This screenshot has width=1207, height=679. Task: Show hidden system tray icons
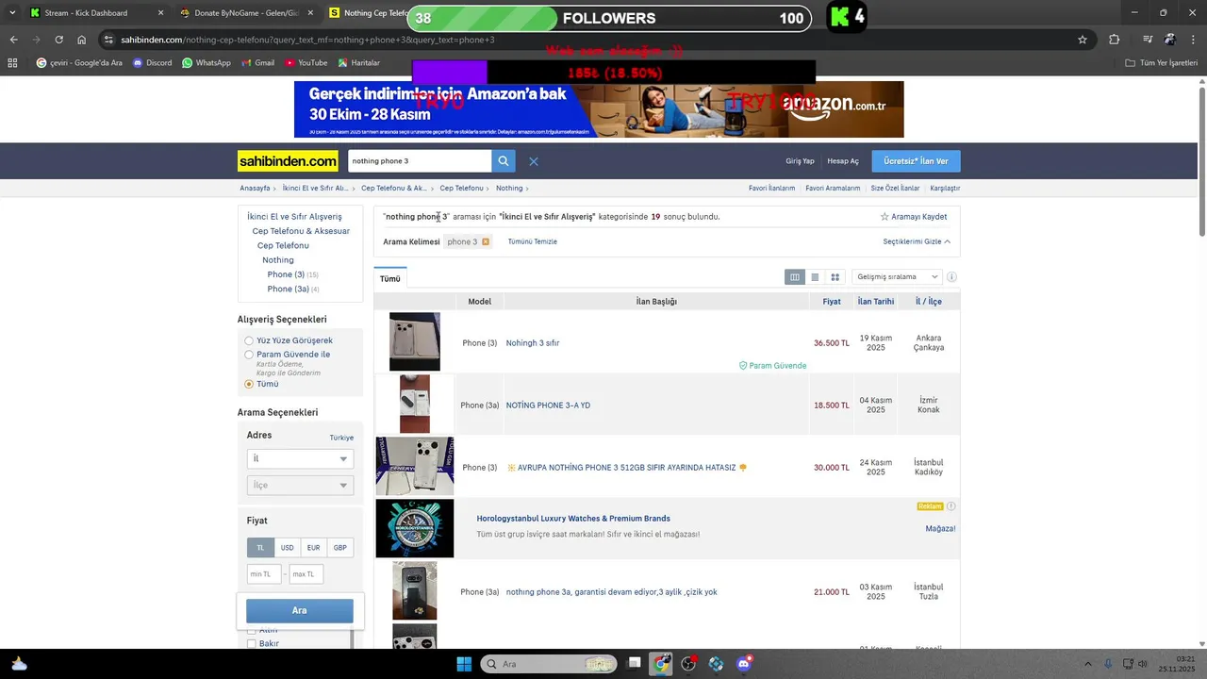click(x=1087, y=664)
